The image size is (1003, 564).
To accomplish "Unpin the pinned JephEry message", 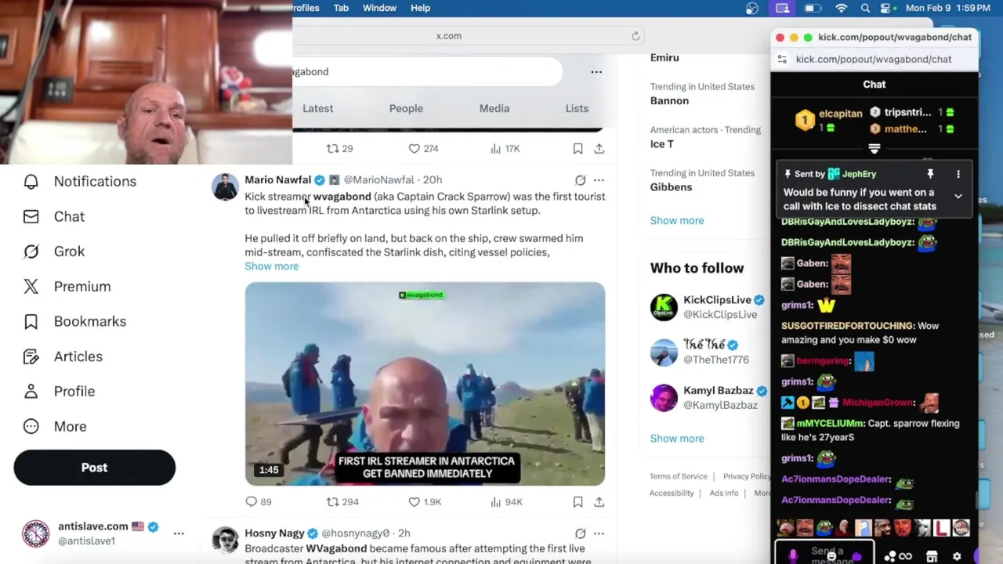I will click(930, 175).
